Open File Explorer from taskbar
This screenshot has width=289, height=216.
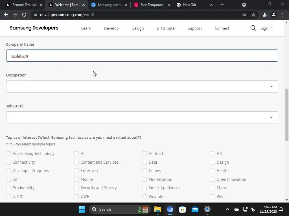point(157,209)
